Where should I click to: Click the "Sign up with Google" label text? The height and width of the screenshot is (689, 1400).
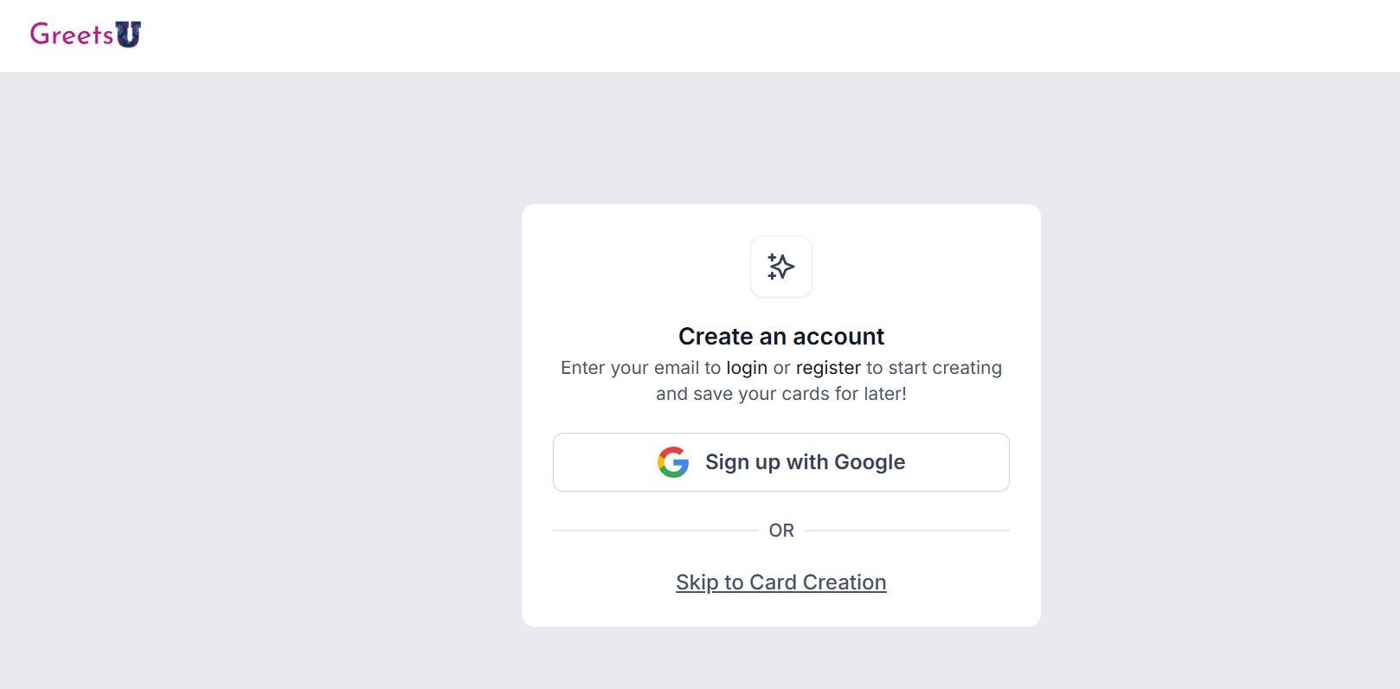805,462
